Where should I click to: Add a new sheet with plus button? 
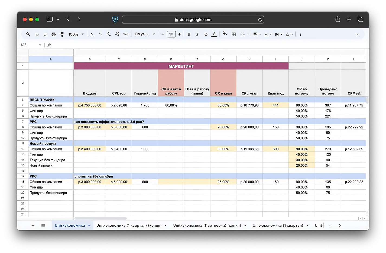pos(33,225)
